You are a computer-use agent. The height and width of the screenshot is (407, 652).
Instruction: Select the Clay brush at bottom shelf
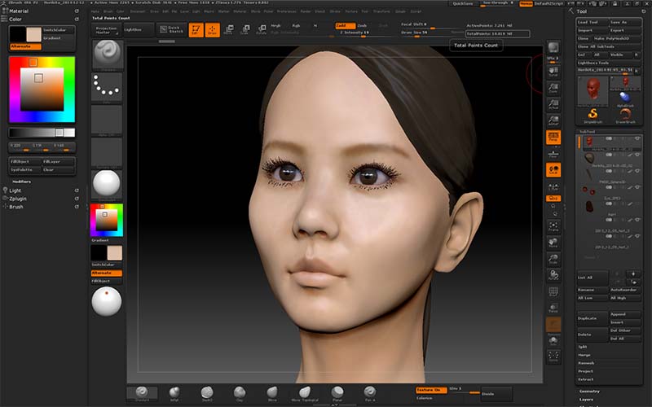pos(240,393)
